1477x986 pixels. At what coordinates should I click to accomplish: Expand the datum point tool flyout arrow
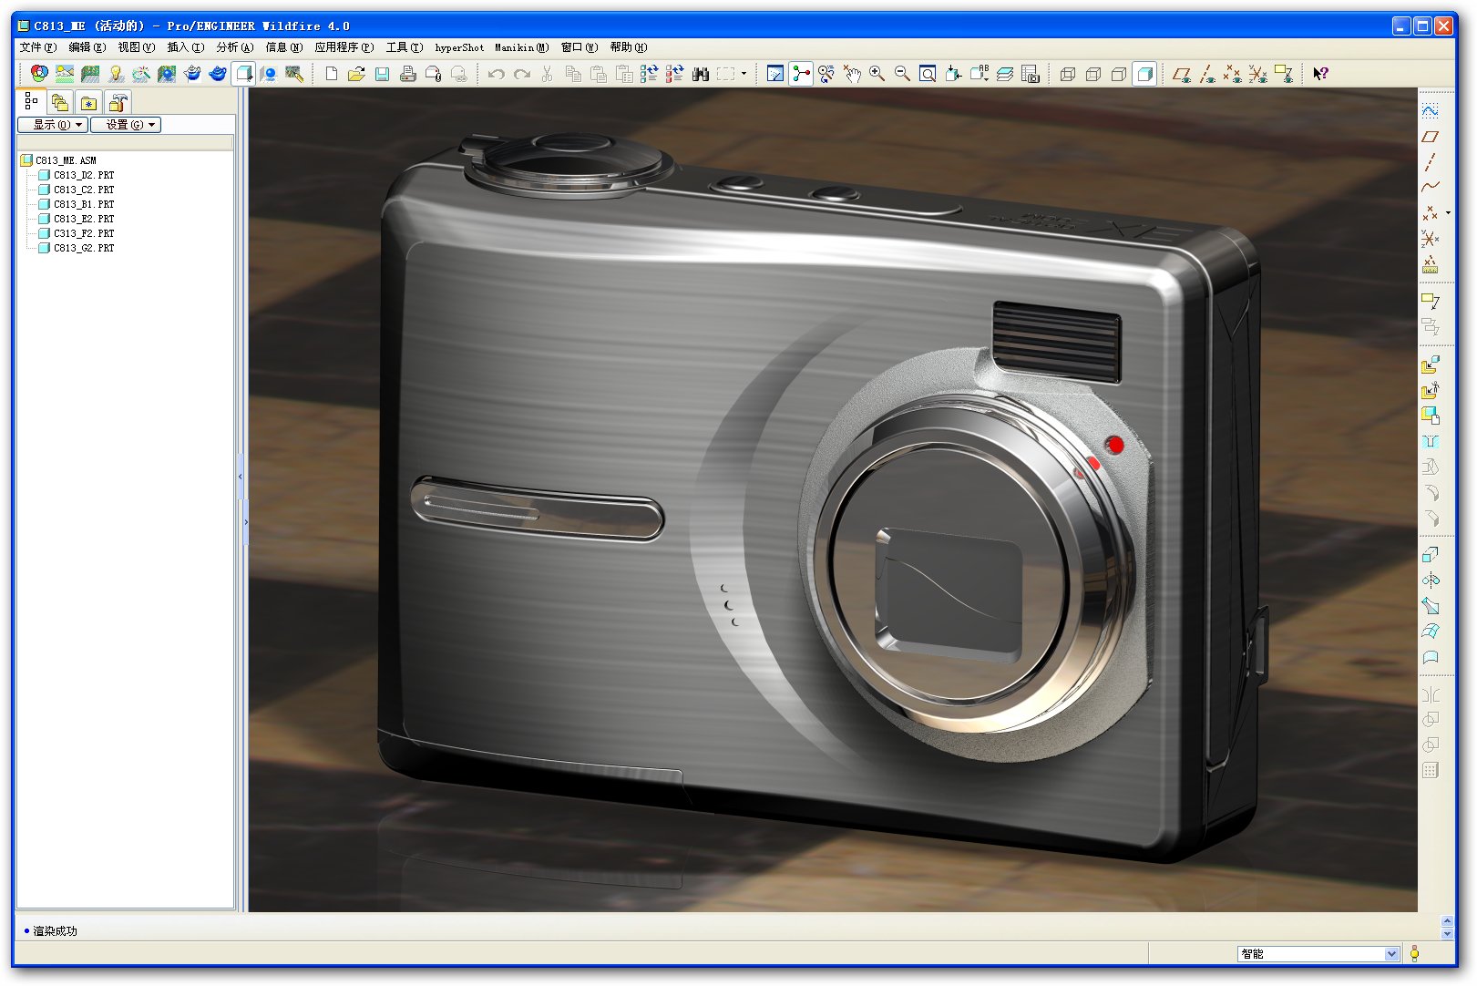pos(1448,213)
